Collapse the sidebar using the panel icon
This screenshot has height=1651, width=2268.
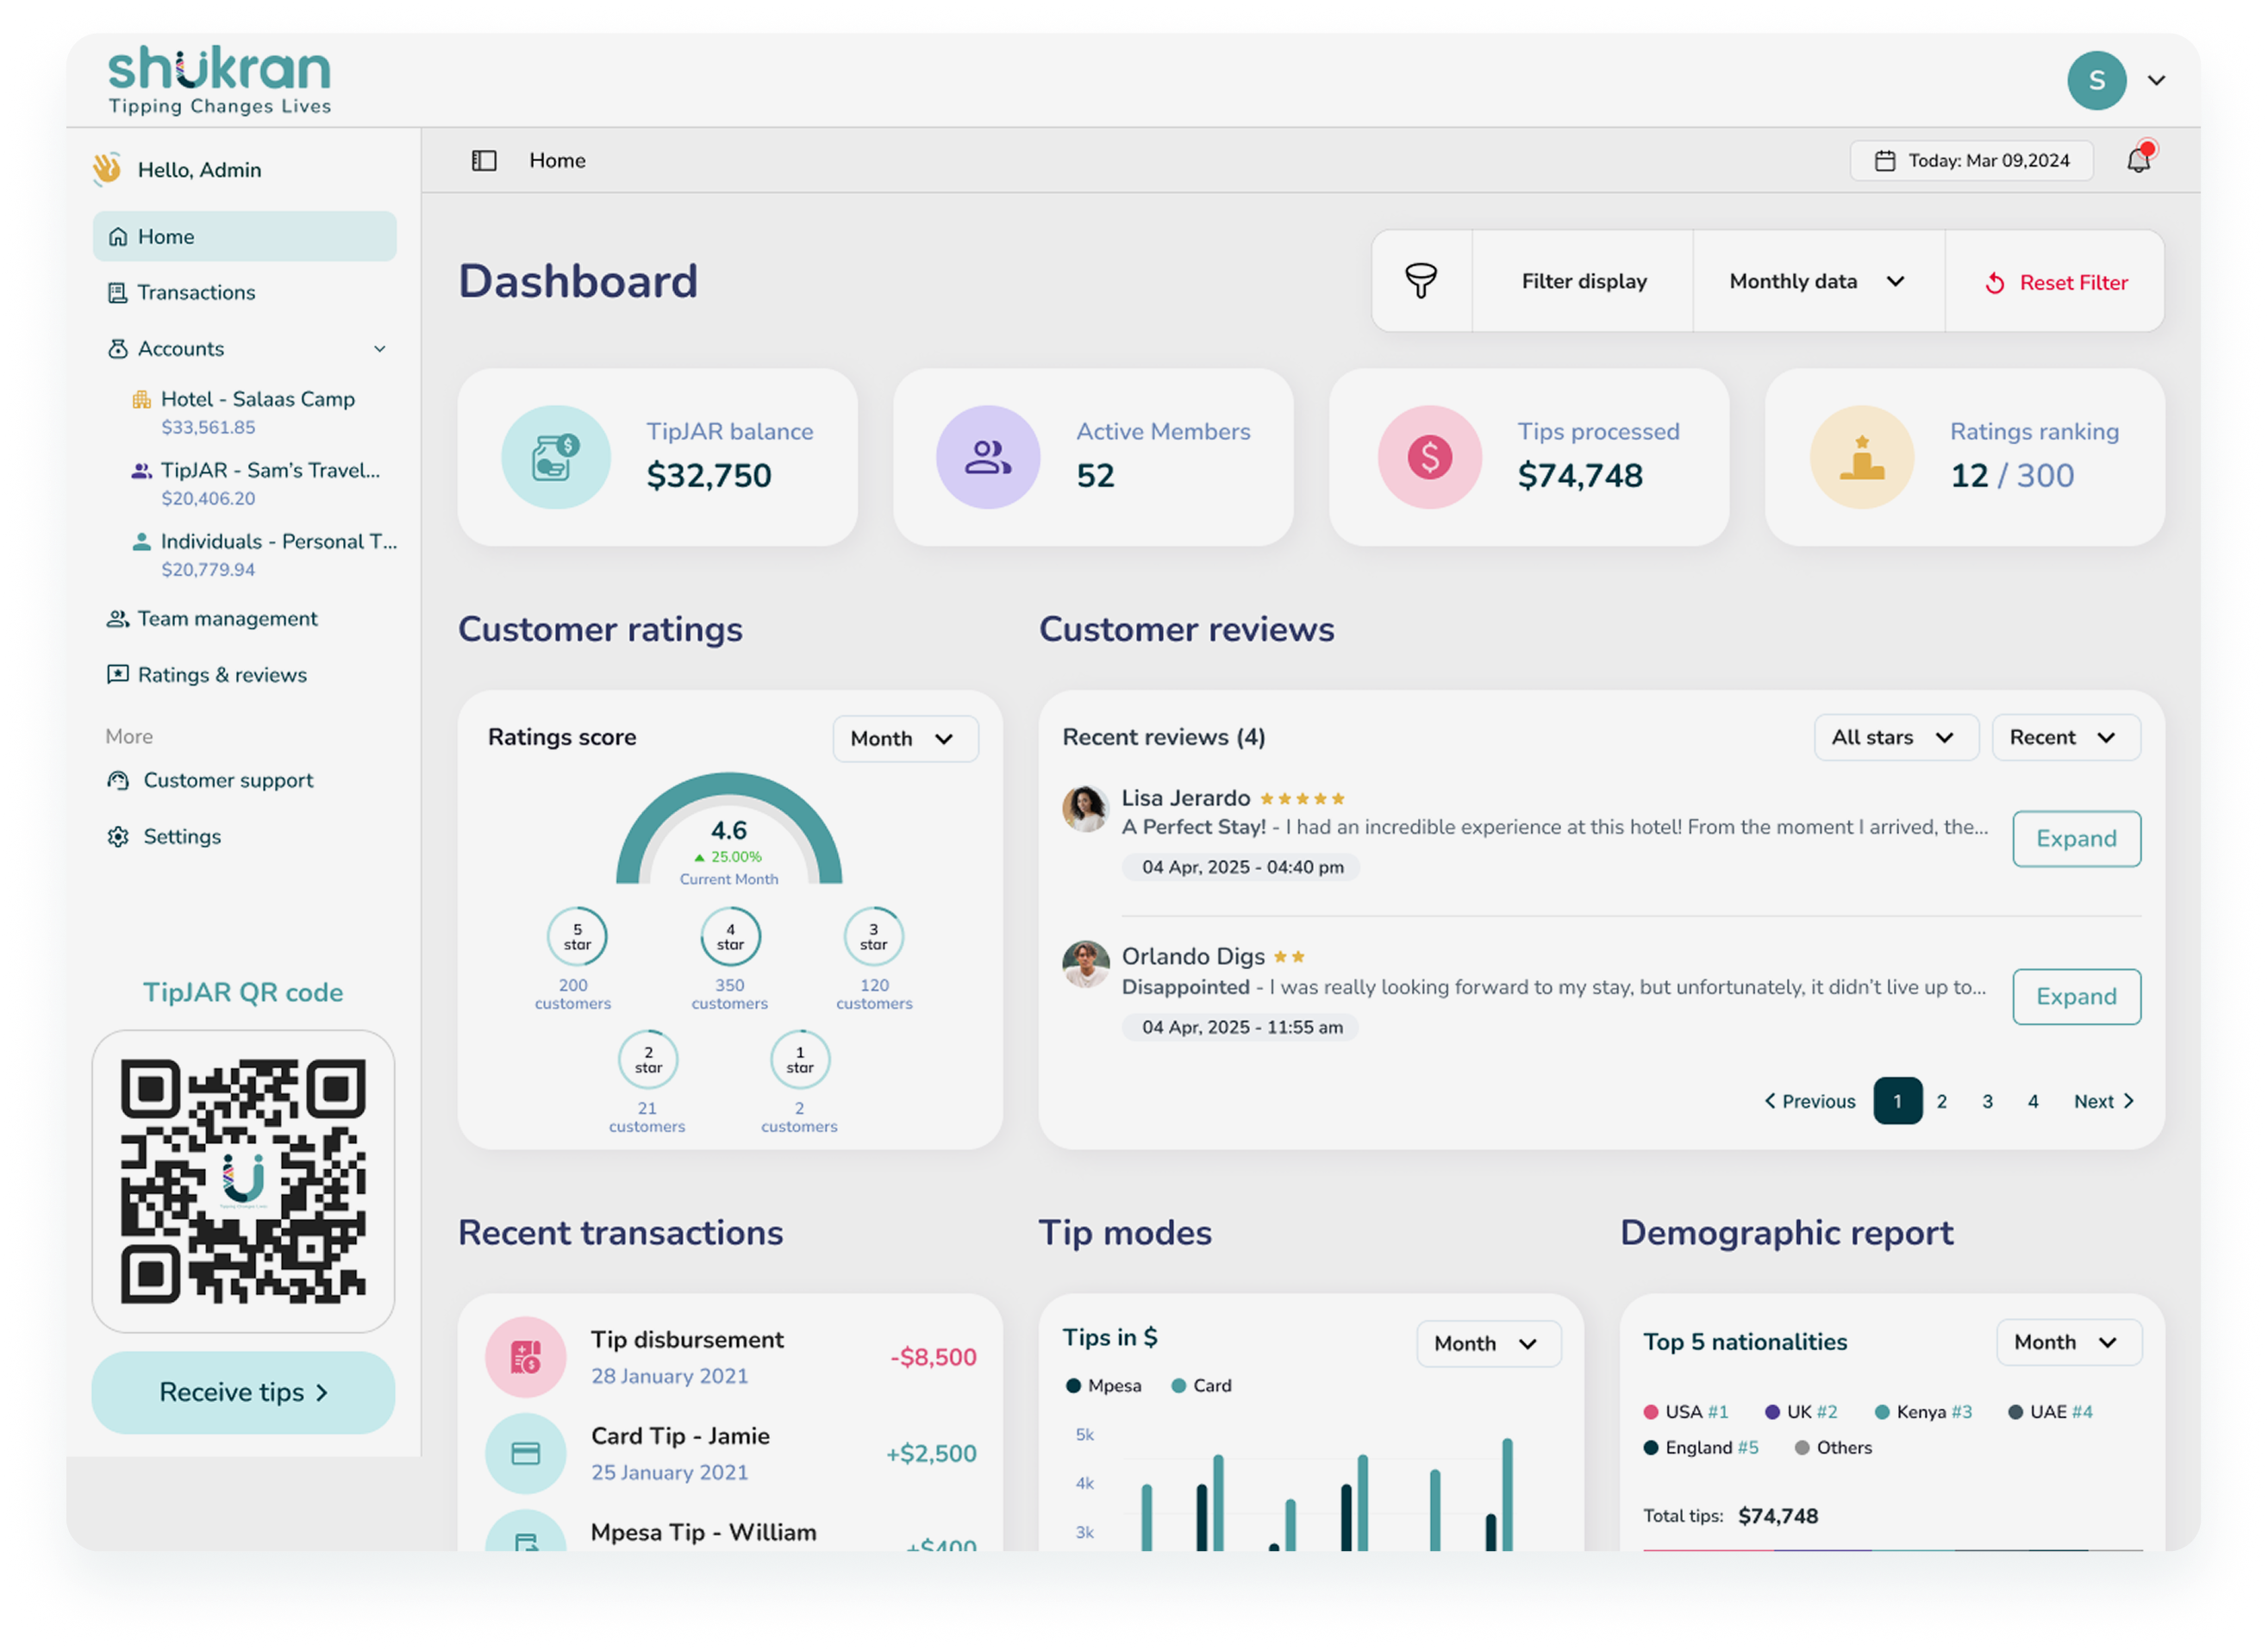484,160
